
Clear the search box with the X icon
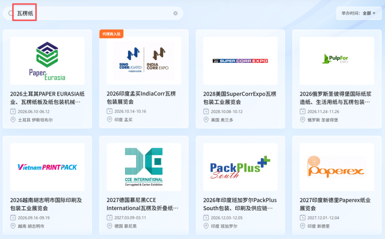175,13
